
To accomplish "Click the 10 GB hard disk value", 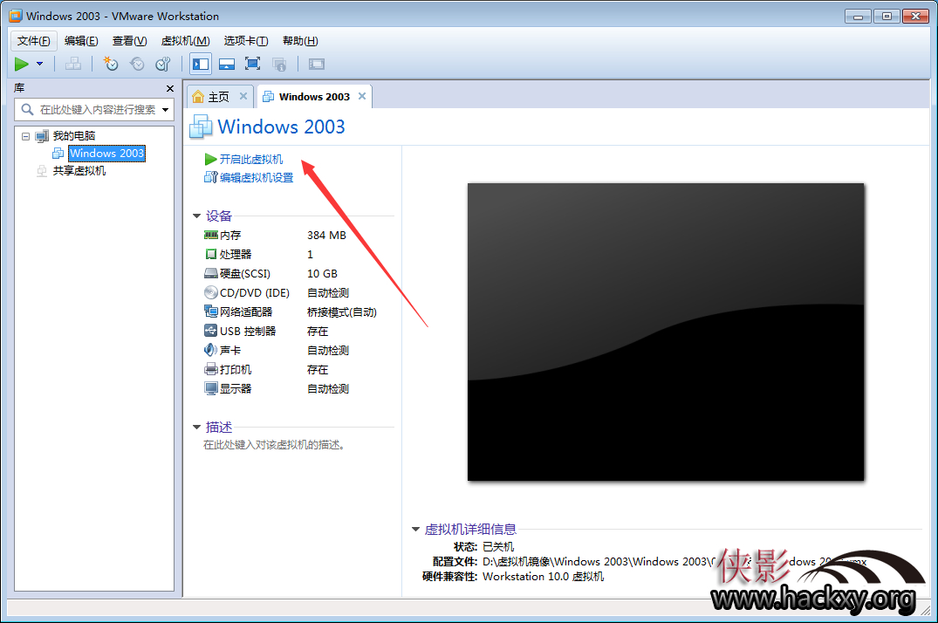I will (322, 273).
